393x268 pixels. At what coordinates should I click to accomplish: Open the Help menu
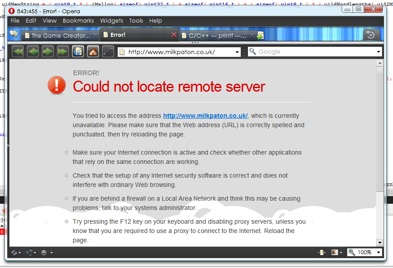156,21
